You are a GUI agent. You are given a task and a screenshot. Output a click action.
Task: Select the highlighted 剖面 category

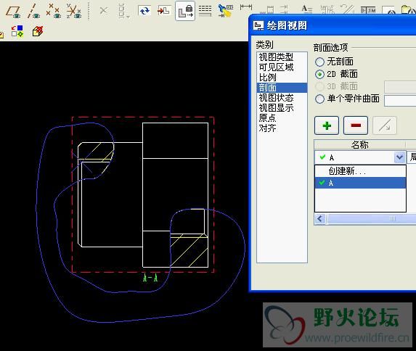click(x=282, y=88)
